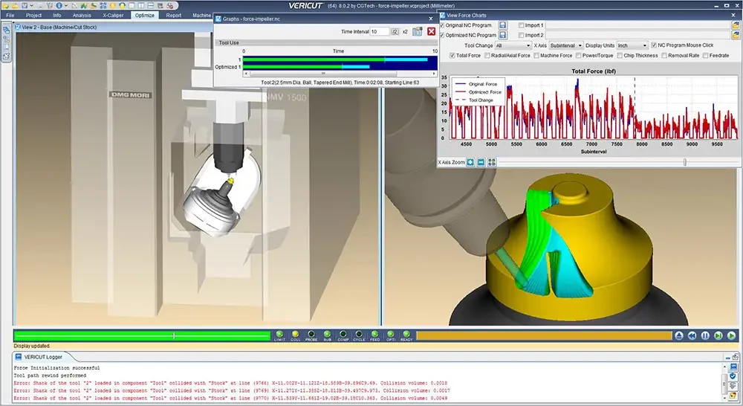Enable the Radial/Axial Force chart
The image size is (743, 406).
point(487,56)
